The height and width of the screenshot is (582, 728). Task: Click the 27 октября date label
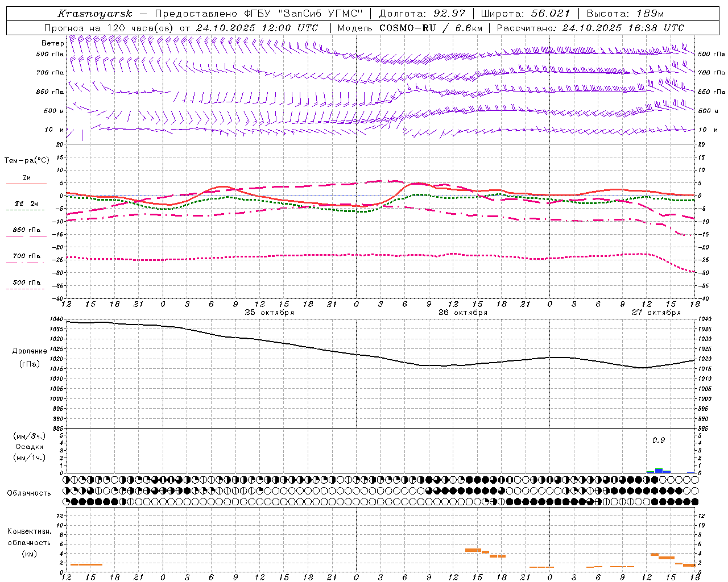(x=656, y=313)
